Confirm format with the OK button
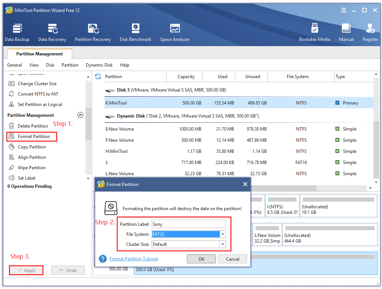Screen dimensions: 382x289 [x=201, y=259]
